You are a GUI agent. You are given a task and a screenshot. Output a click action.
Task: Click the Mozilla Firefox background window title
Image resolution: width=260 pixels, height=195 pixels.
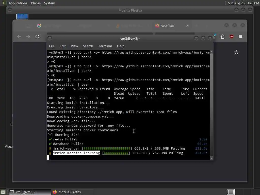[130, 10]
